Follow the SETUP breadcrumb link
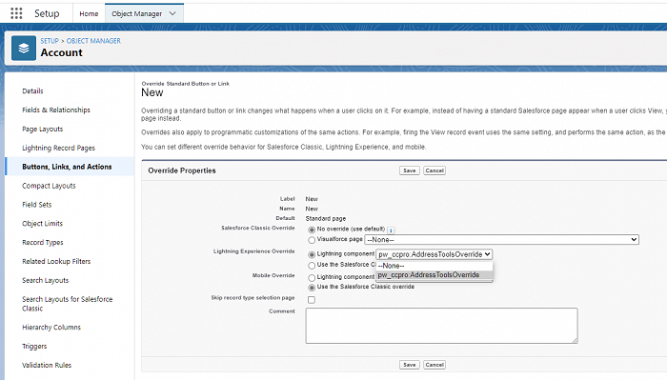667x380 pixels. [50, 41]
